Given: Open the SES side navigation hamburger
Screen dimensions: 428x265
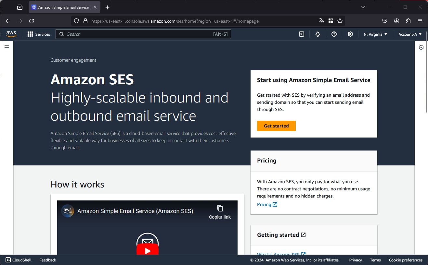Looking at the screenshot, I should [x=7, y=47].
